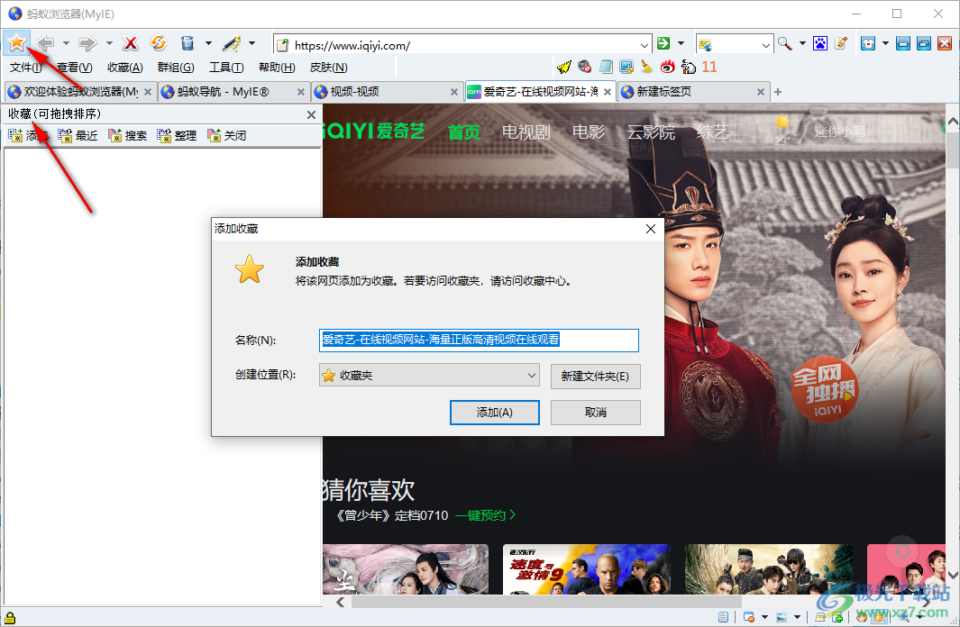Click the 新建文件夹 button
Screen dimensions: 960x627
[x=595, y=376]
